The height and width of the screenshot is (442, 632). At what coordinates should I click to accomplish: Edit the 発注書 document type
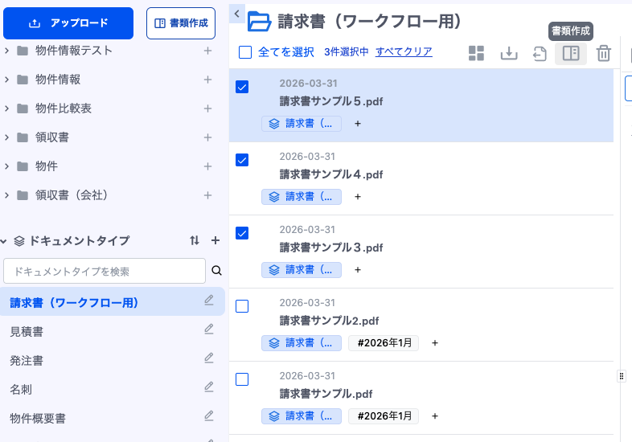(x=209, y=358)
